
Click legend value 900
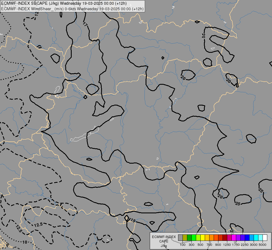218,245
